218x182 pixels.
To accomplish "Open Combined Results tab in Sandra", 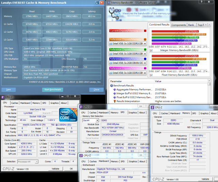I will (x=159, y=24).
